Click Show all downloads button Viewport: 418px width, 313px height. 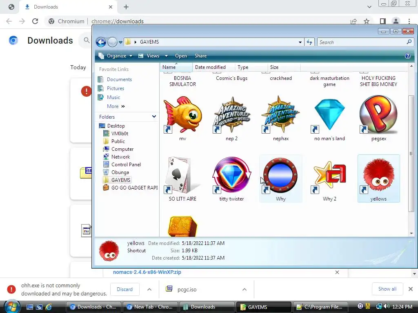[x=387, y=289]
